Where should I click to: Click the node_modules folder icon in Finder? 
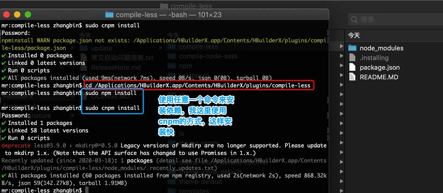coord(352,48)
